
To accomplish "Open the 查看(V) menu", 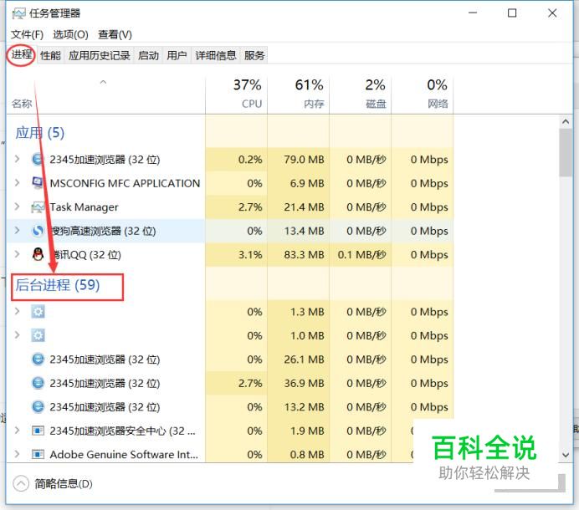I will point(115,34).
